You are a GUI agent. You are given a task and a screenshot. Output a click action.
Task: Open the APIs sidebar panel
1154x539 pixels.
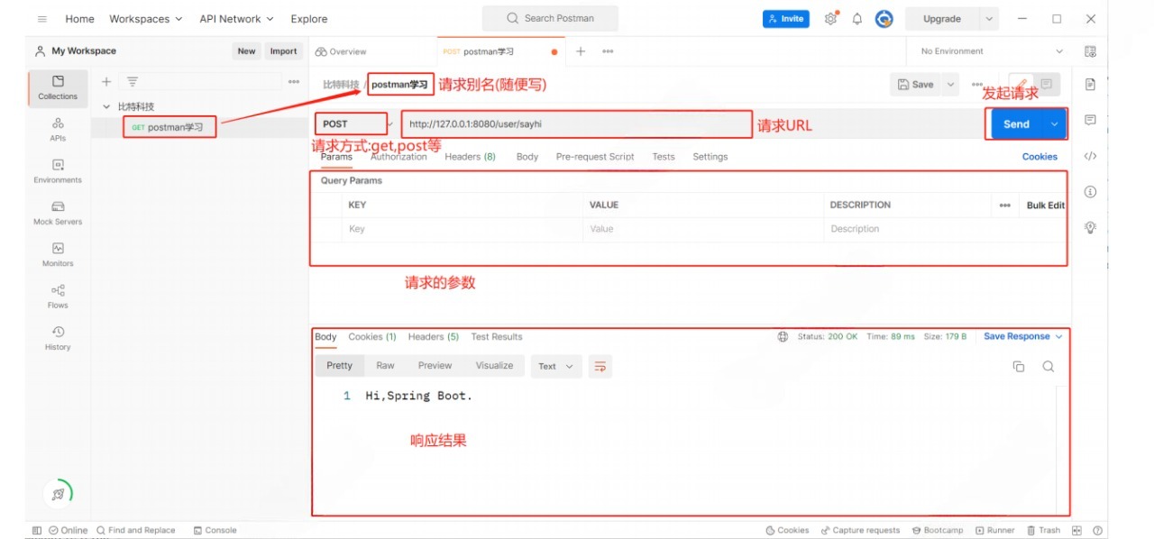[x=58, y=130]
